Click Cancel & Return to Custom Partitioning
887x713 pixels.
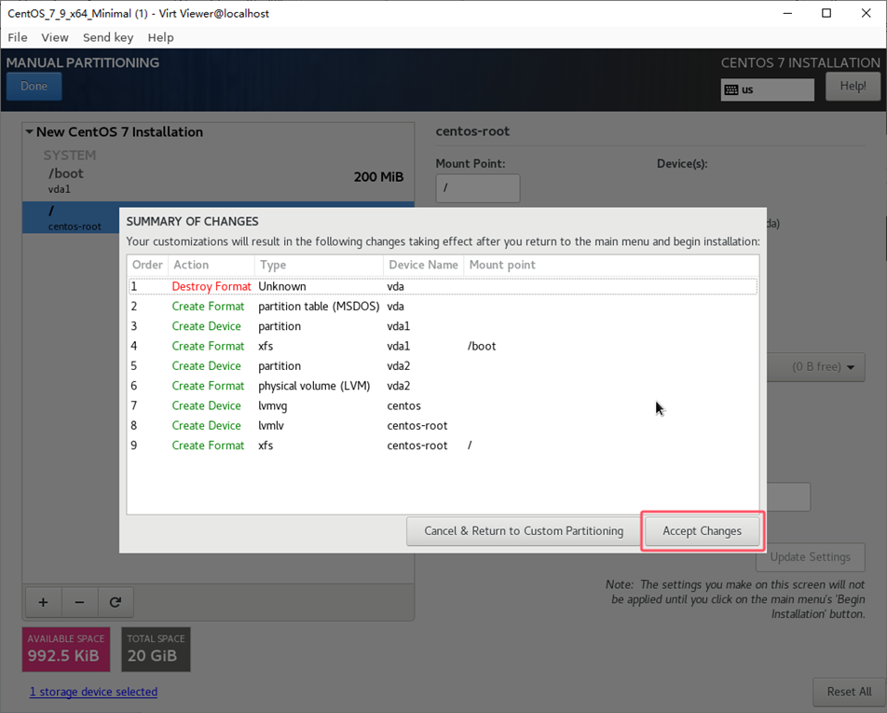click(x=524, y=531)
